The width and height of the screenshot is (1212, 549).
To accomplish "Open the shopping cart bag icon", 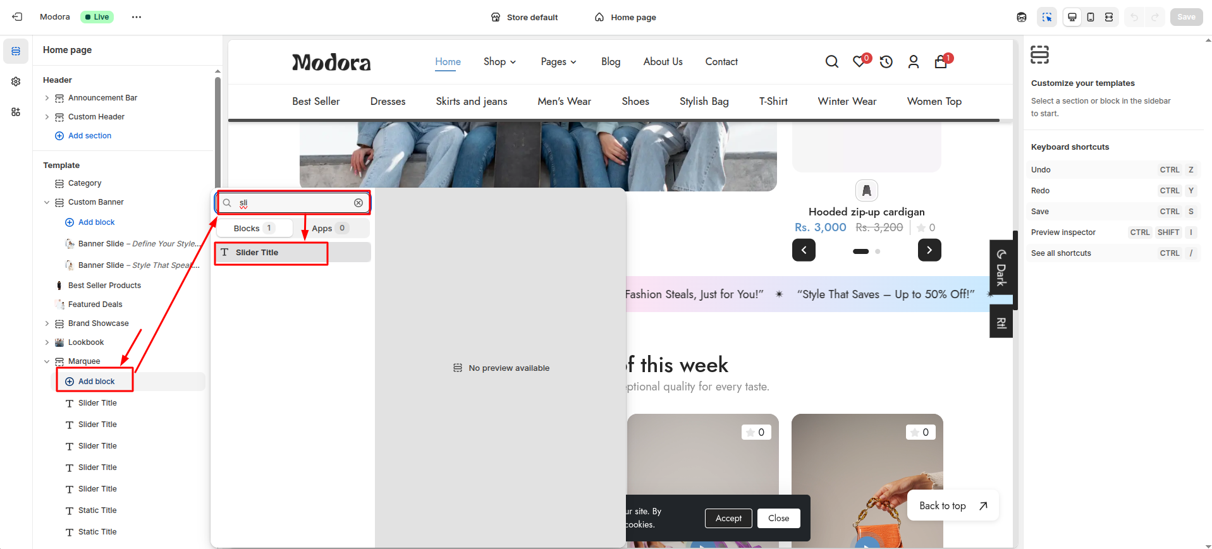I will (x=941, y=61).
